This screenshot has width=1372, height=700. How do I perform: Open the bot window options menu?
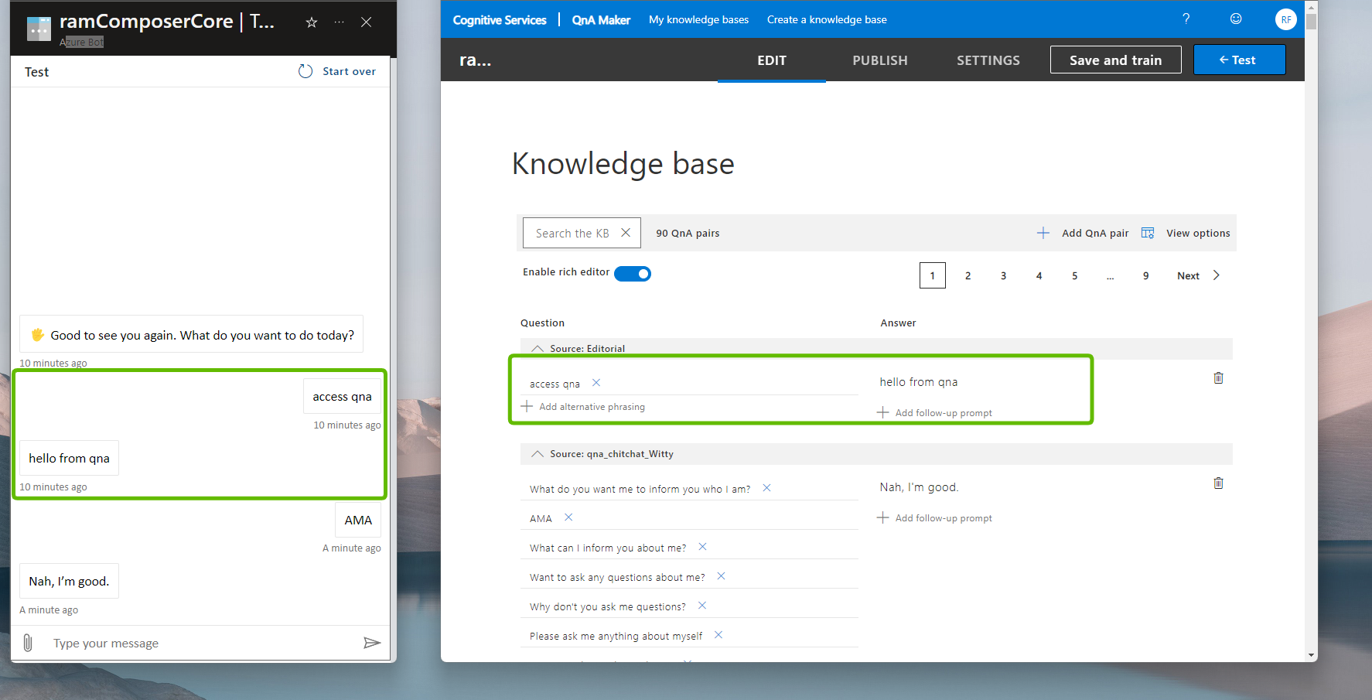coord(339,22)
